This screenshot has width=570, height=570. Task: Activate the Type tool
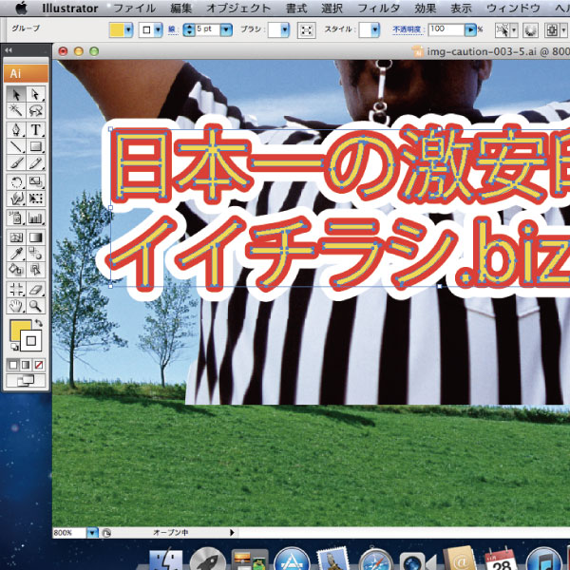(x=35, y=129)
